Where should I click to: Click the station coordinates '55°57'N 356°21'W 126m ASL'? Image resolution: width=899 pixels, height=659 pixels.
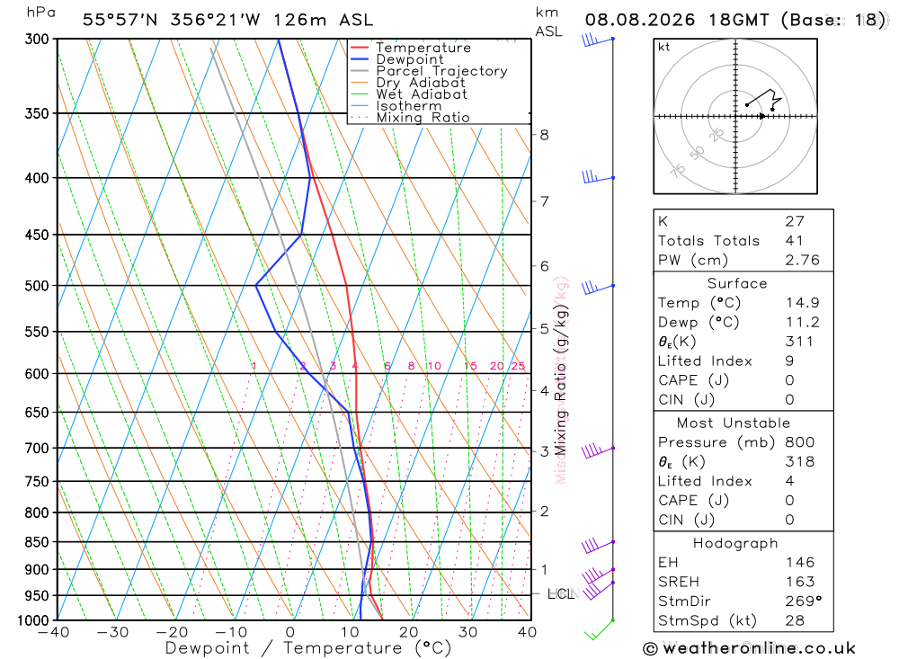pyautogui.click(x=227, y=20)
